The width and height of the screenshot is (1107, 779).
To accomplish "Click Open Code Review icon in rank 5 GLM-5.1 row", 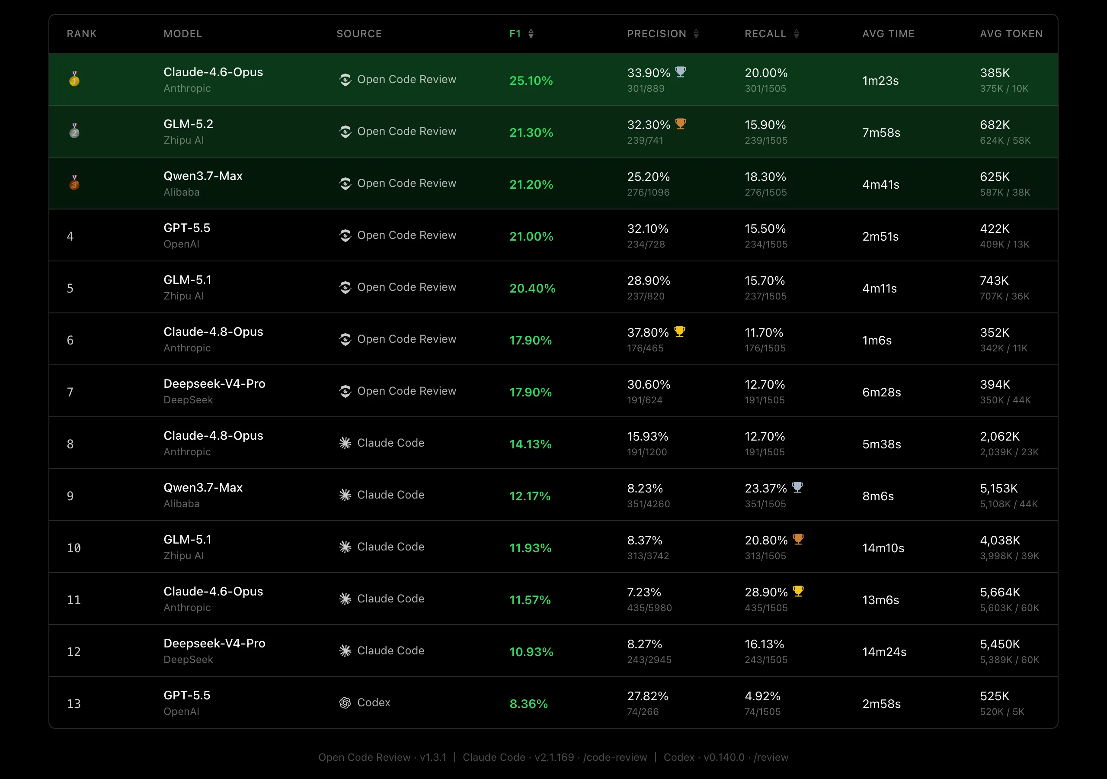I will (x=345, y=288).
